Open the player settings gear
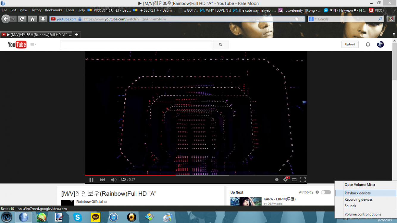 click(285, 179)
